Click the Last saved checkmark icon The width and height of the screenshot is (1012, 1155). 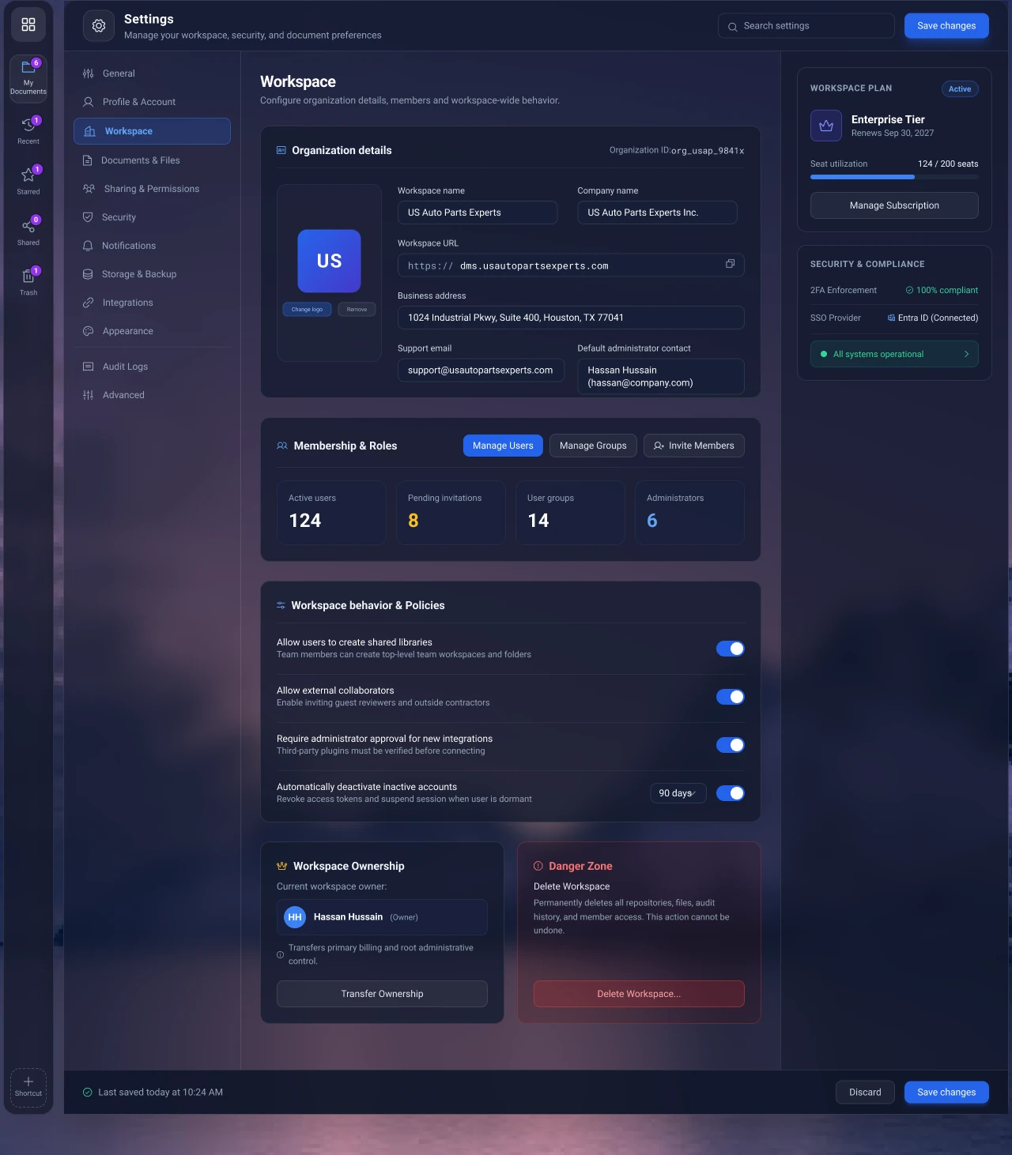[x=88, y=1093]
